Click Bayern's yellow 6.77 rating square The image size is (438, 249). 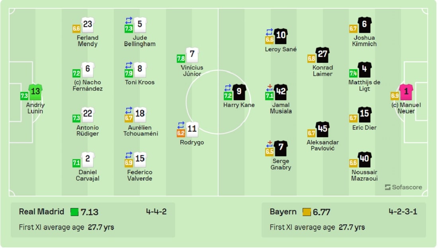coord(307,212)
